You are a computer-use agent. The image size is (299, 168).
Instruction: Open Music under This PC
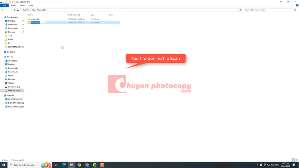[x=10, y=76]
